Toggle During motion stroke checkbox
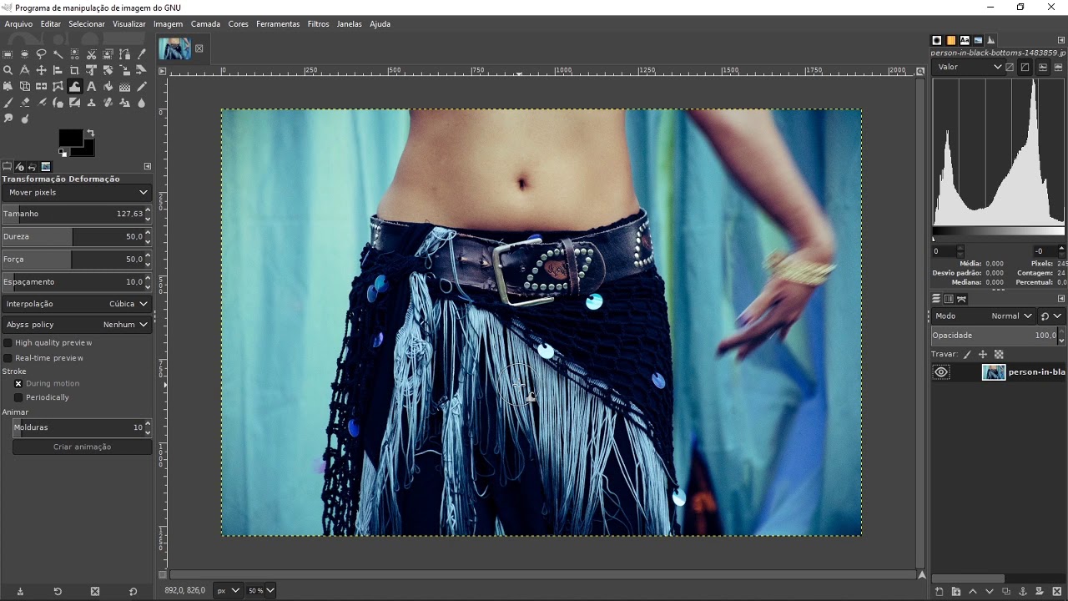This screenshot has width=1068, height=601. coord(18,383)
